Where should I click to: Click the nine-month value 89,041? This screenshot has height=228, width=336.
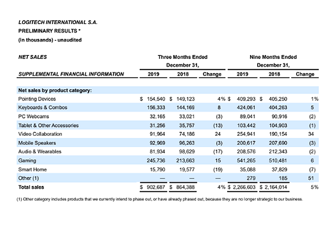(247, 117)
